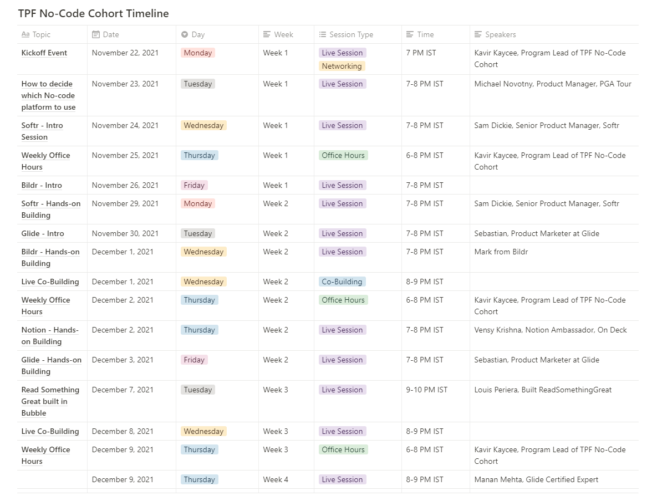This screenshot has width=657, height=496.
Task: Click Friday tag in the Bildr - Intro row
Action: pos(194,185)
